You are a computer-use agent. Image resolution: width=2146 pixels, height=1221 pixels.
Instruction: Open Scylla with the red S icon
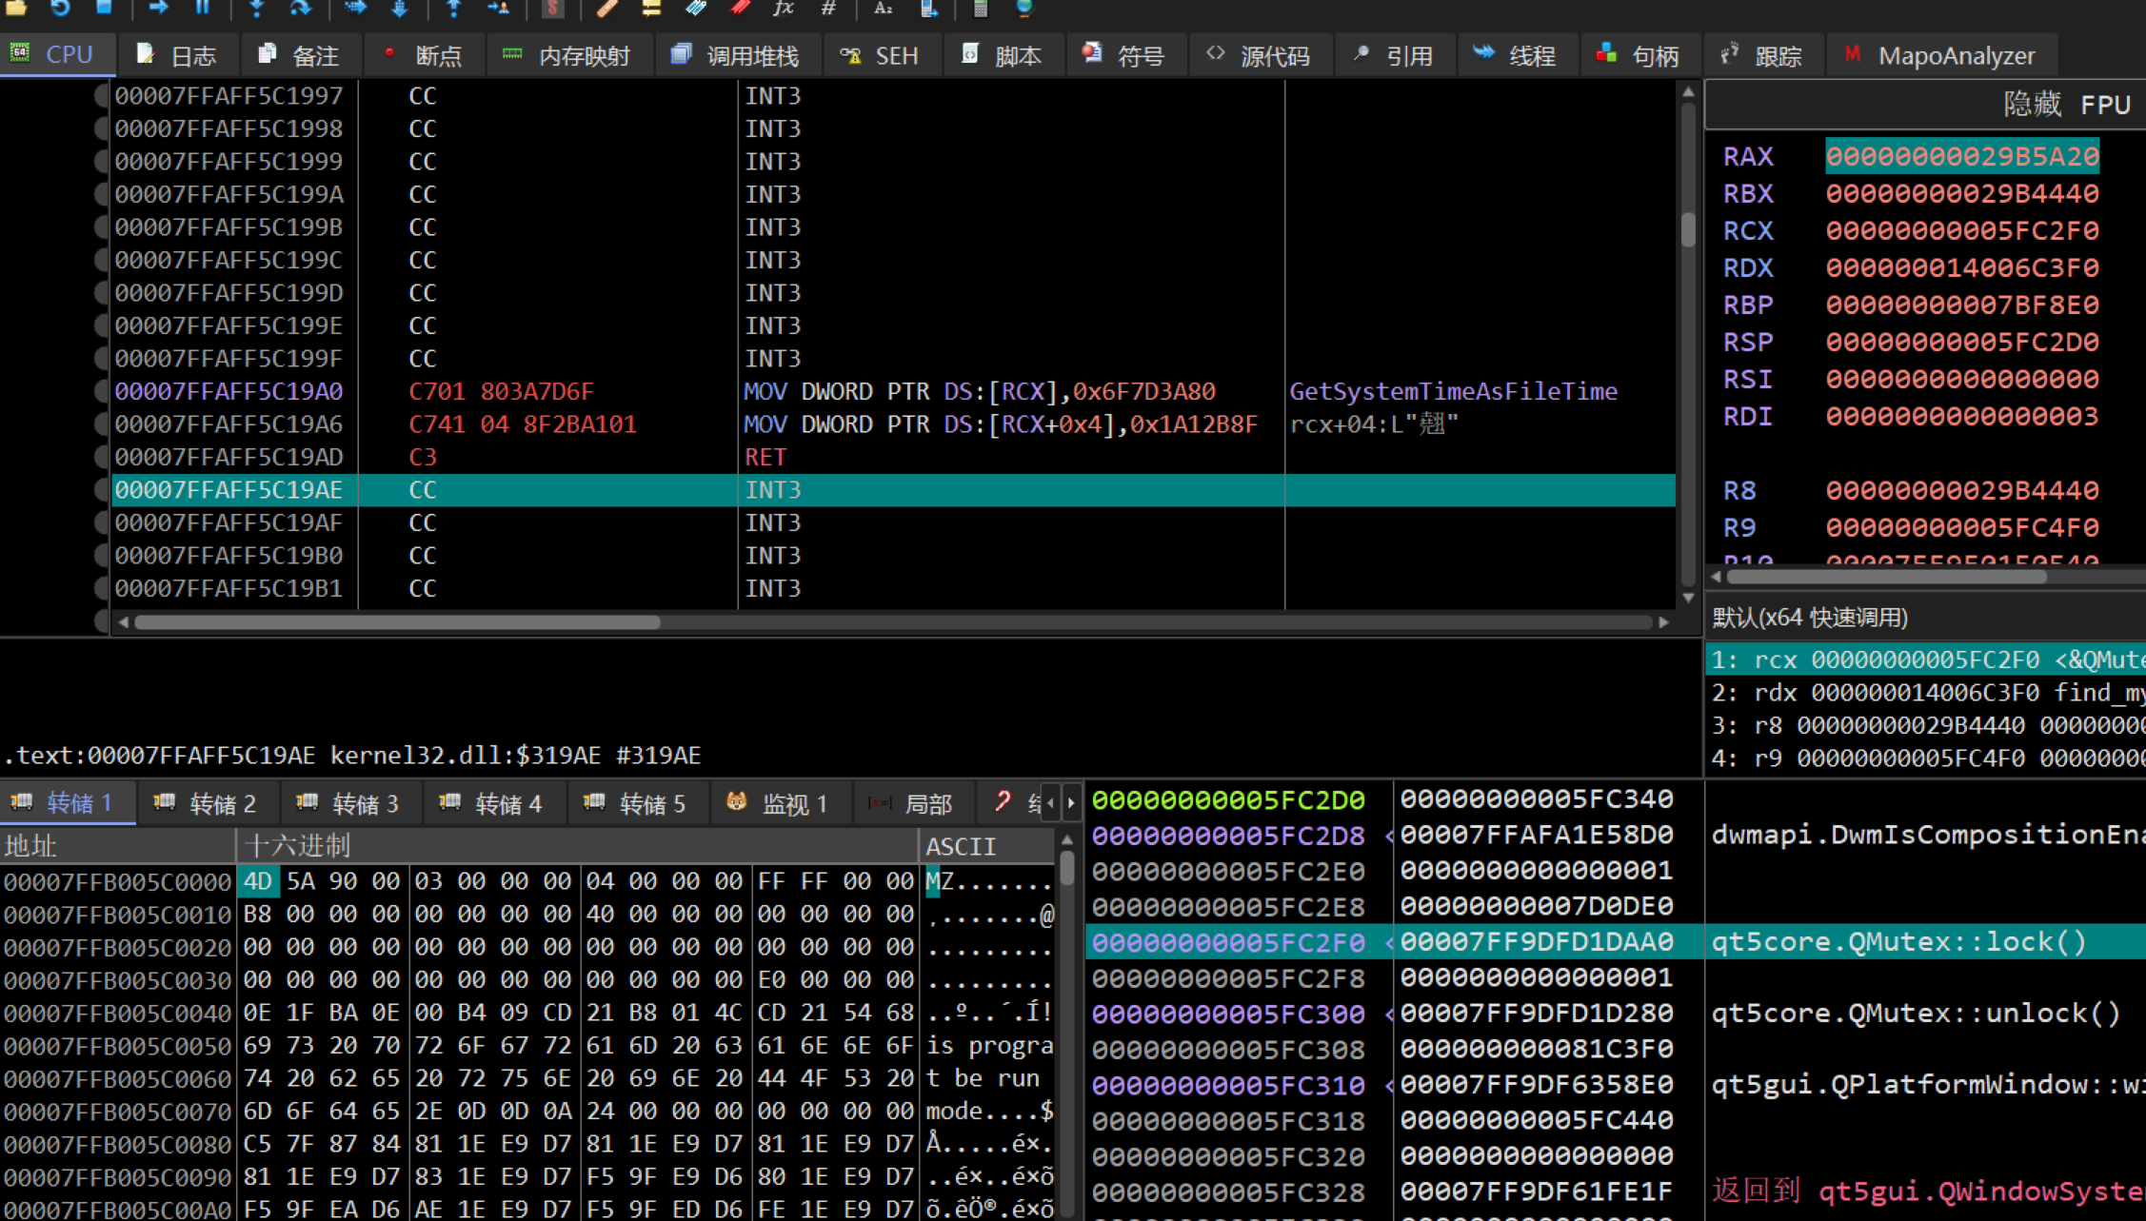coord(552,8)
